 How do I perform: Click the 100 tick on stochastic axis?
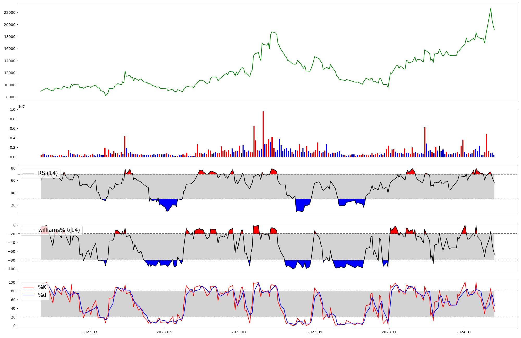pyautogui.click(x=12, y=282)
